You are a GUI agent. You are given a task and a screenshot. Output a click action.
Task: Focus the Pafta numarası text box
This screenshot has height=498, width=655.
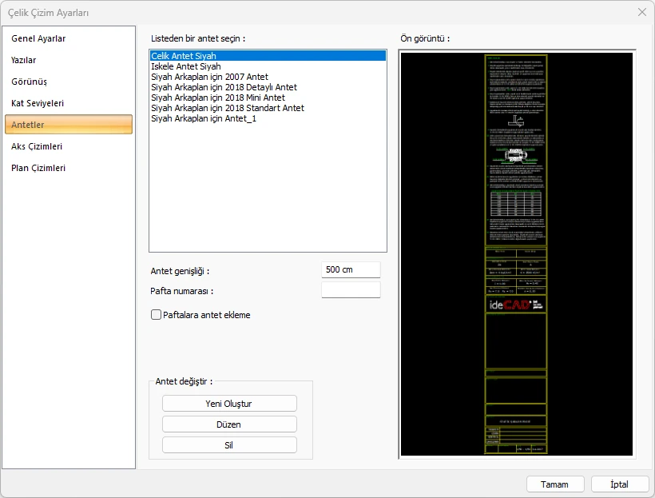coord(351,290)
